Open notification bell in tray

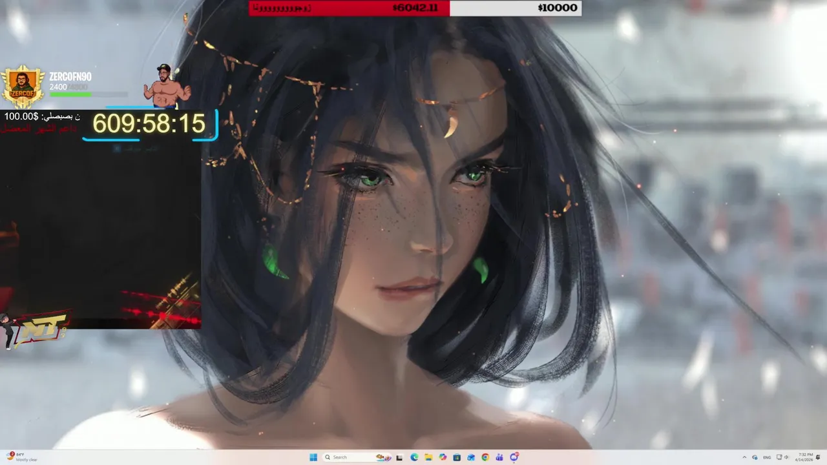818,457
